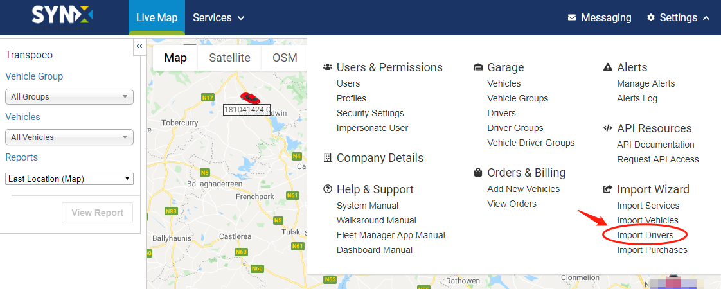Click the Orders & Billing bag icon

[477, 173]
